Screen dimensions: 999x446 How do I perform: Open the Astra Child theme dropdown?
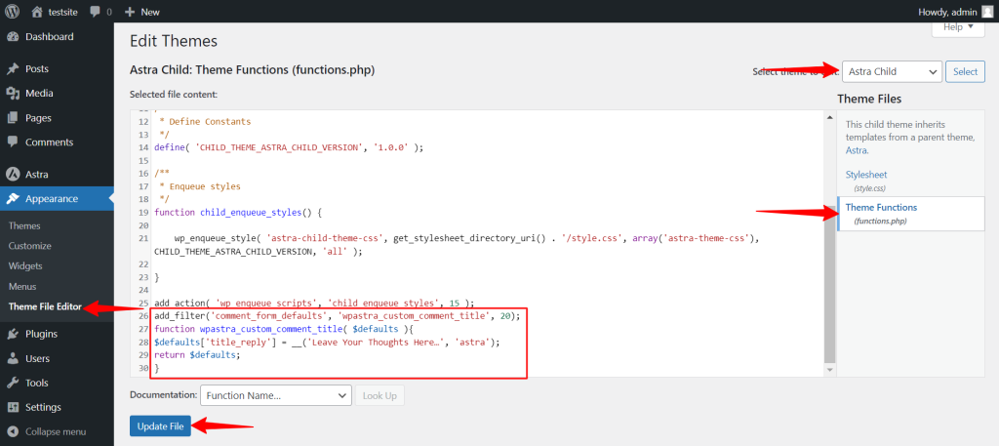(x=892, y=72)
